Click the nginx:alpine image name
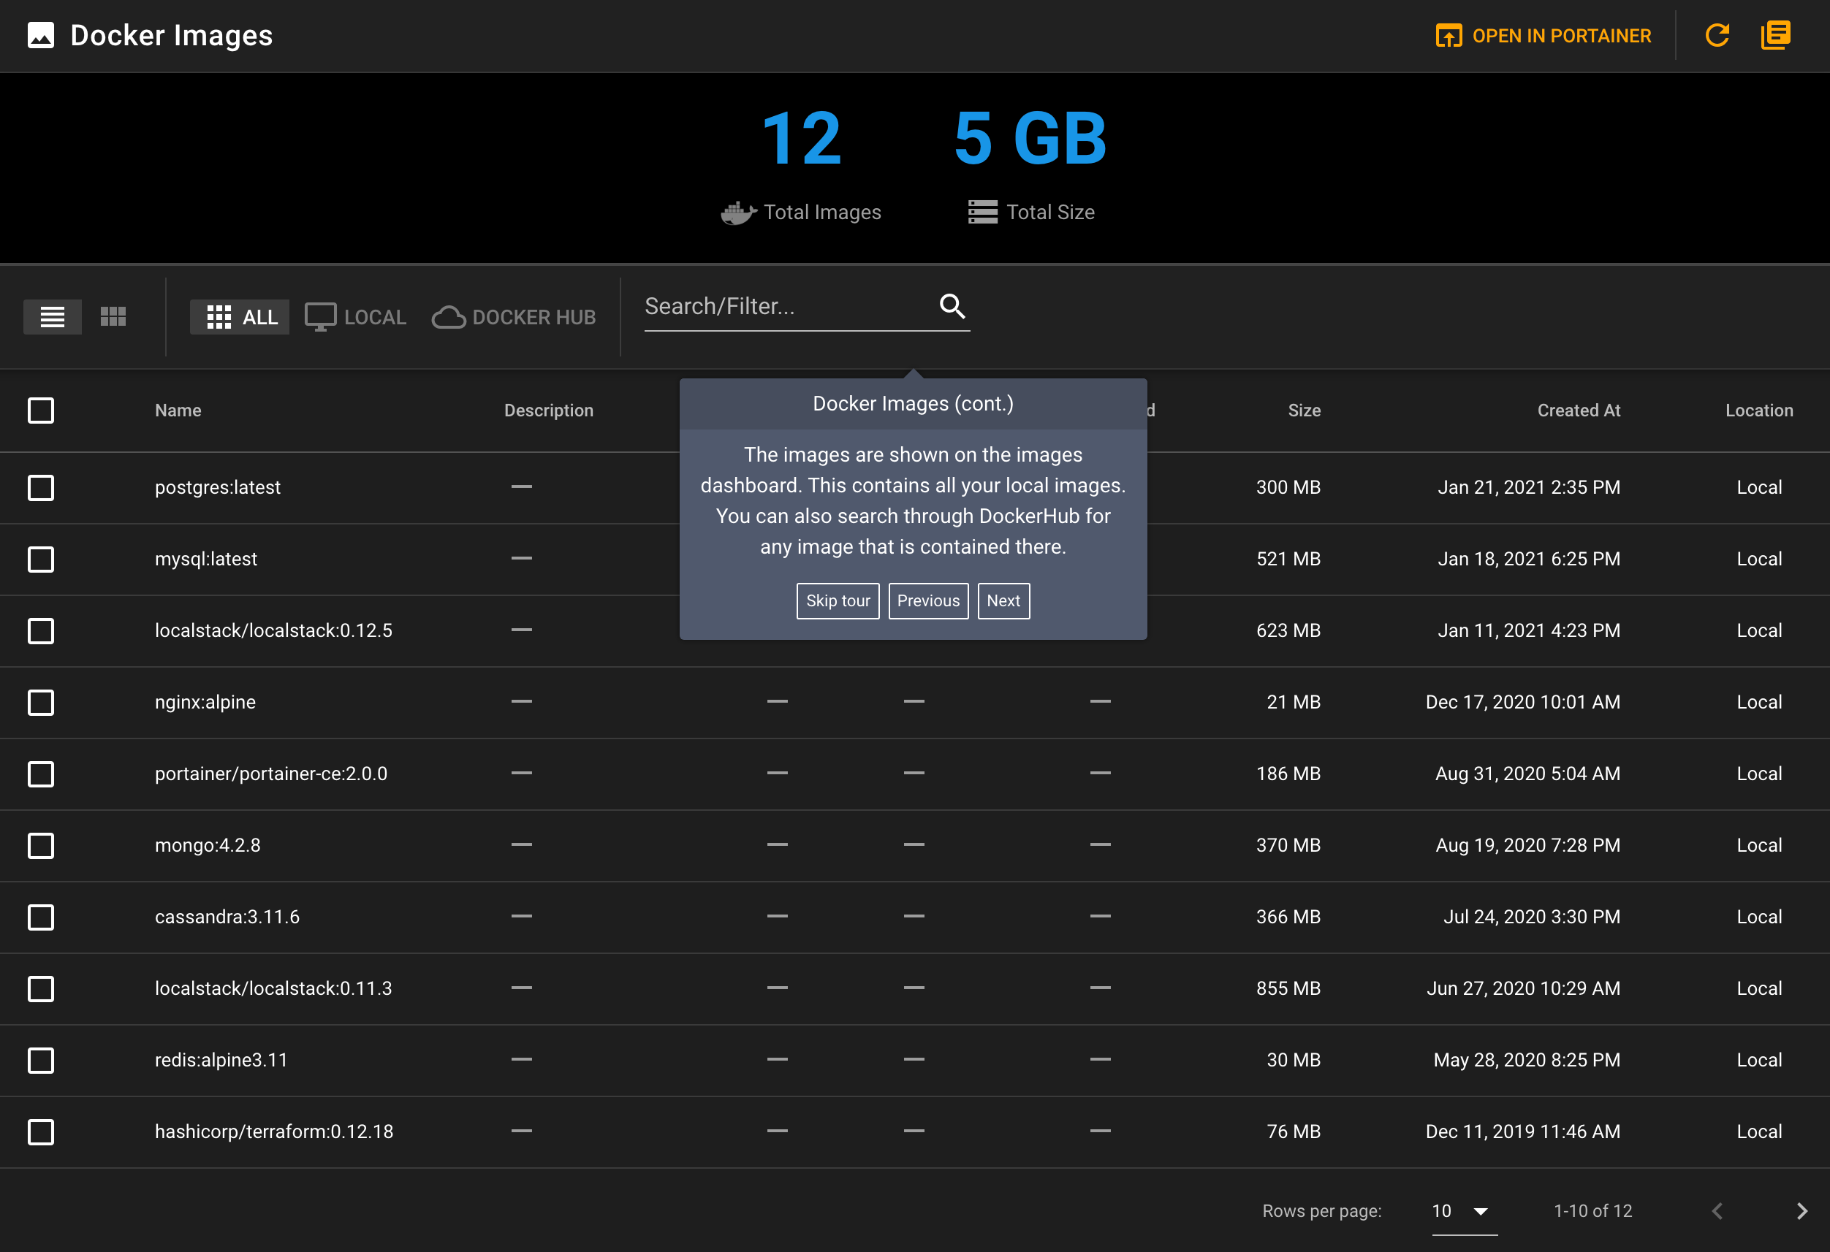The height and width of the screenshot is (1252, 1830). click(x=205, y=703)
